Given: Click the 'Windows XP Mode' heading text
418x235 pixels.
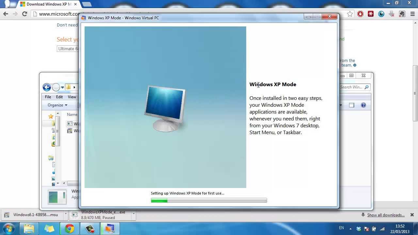Looking at the screenshot, I should [x=273, y=84].
